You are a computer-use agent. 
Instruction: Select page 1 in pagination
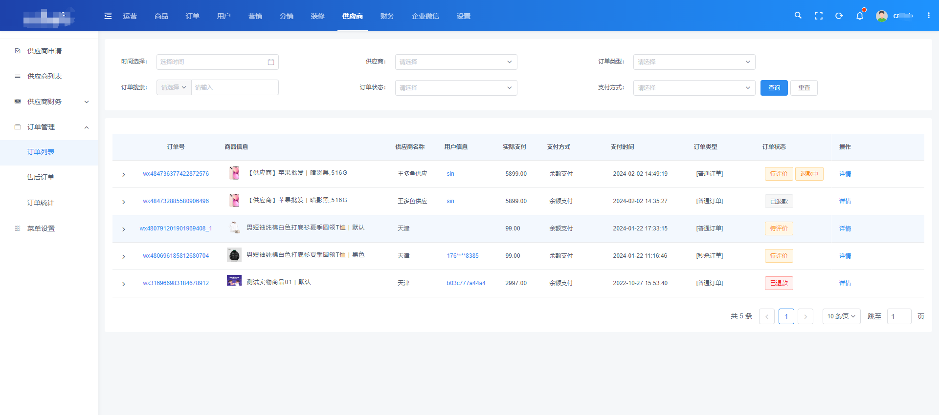click(x=786, y=316)
